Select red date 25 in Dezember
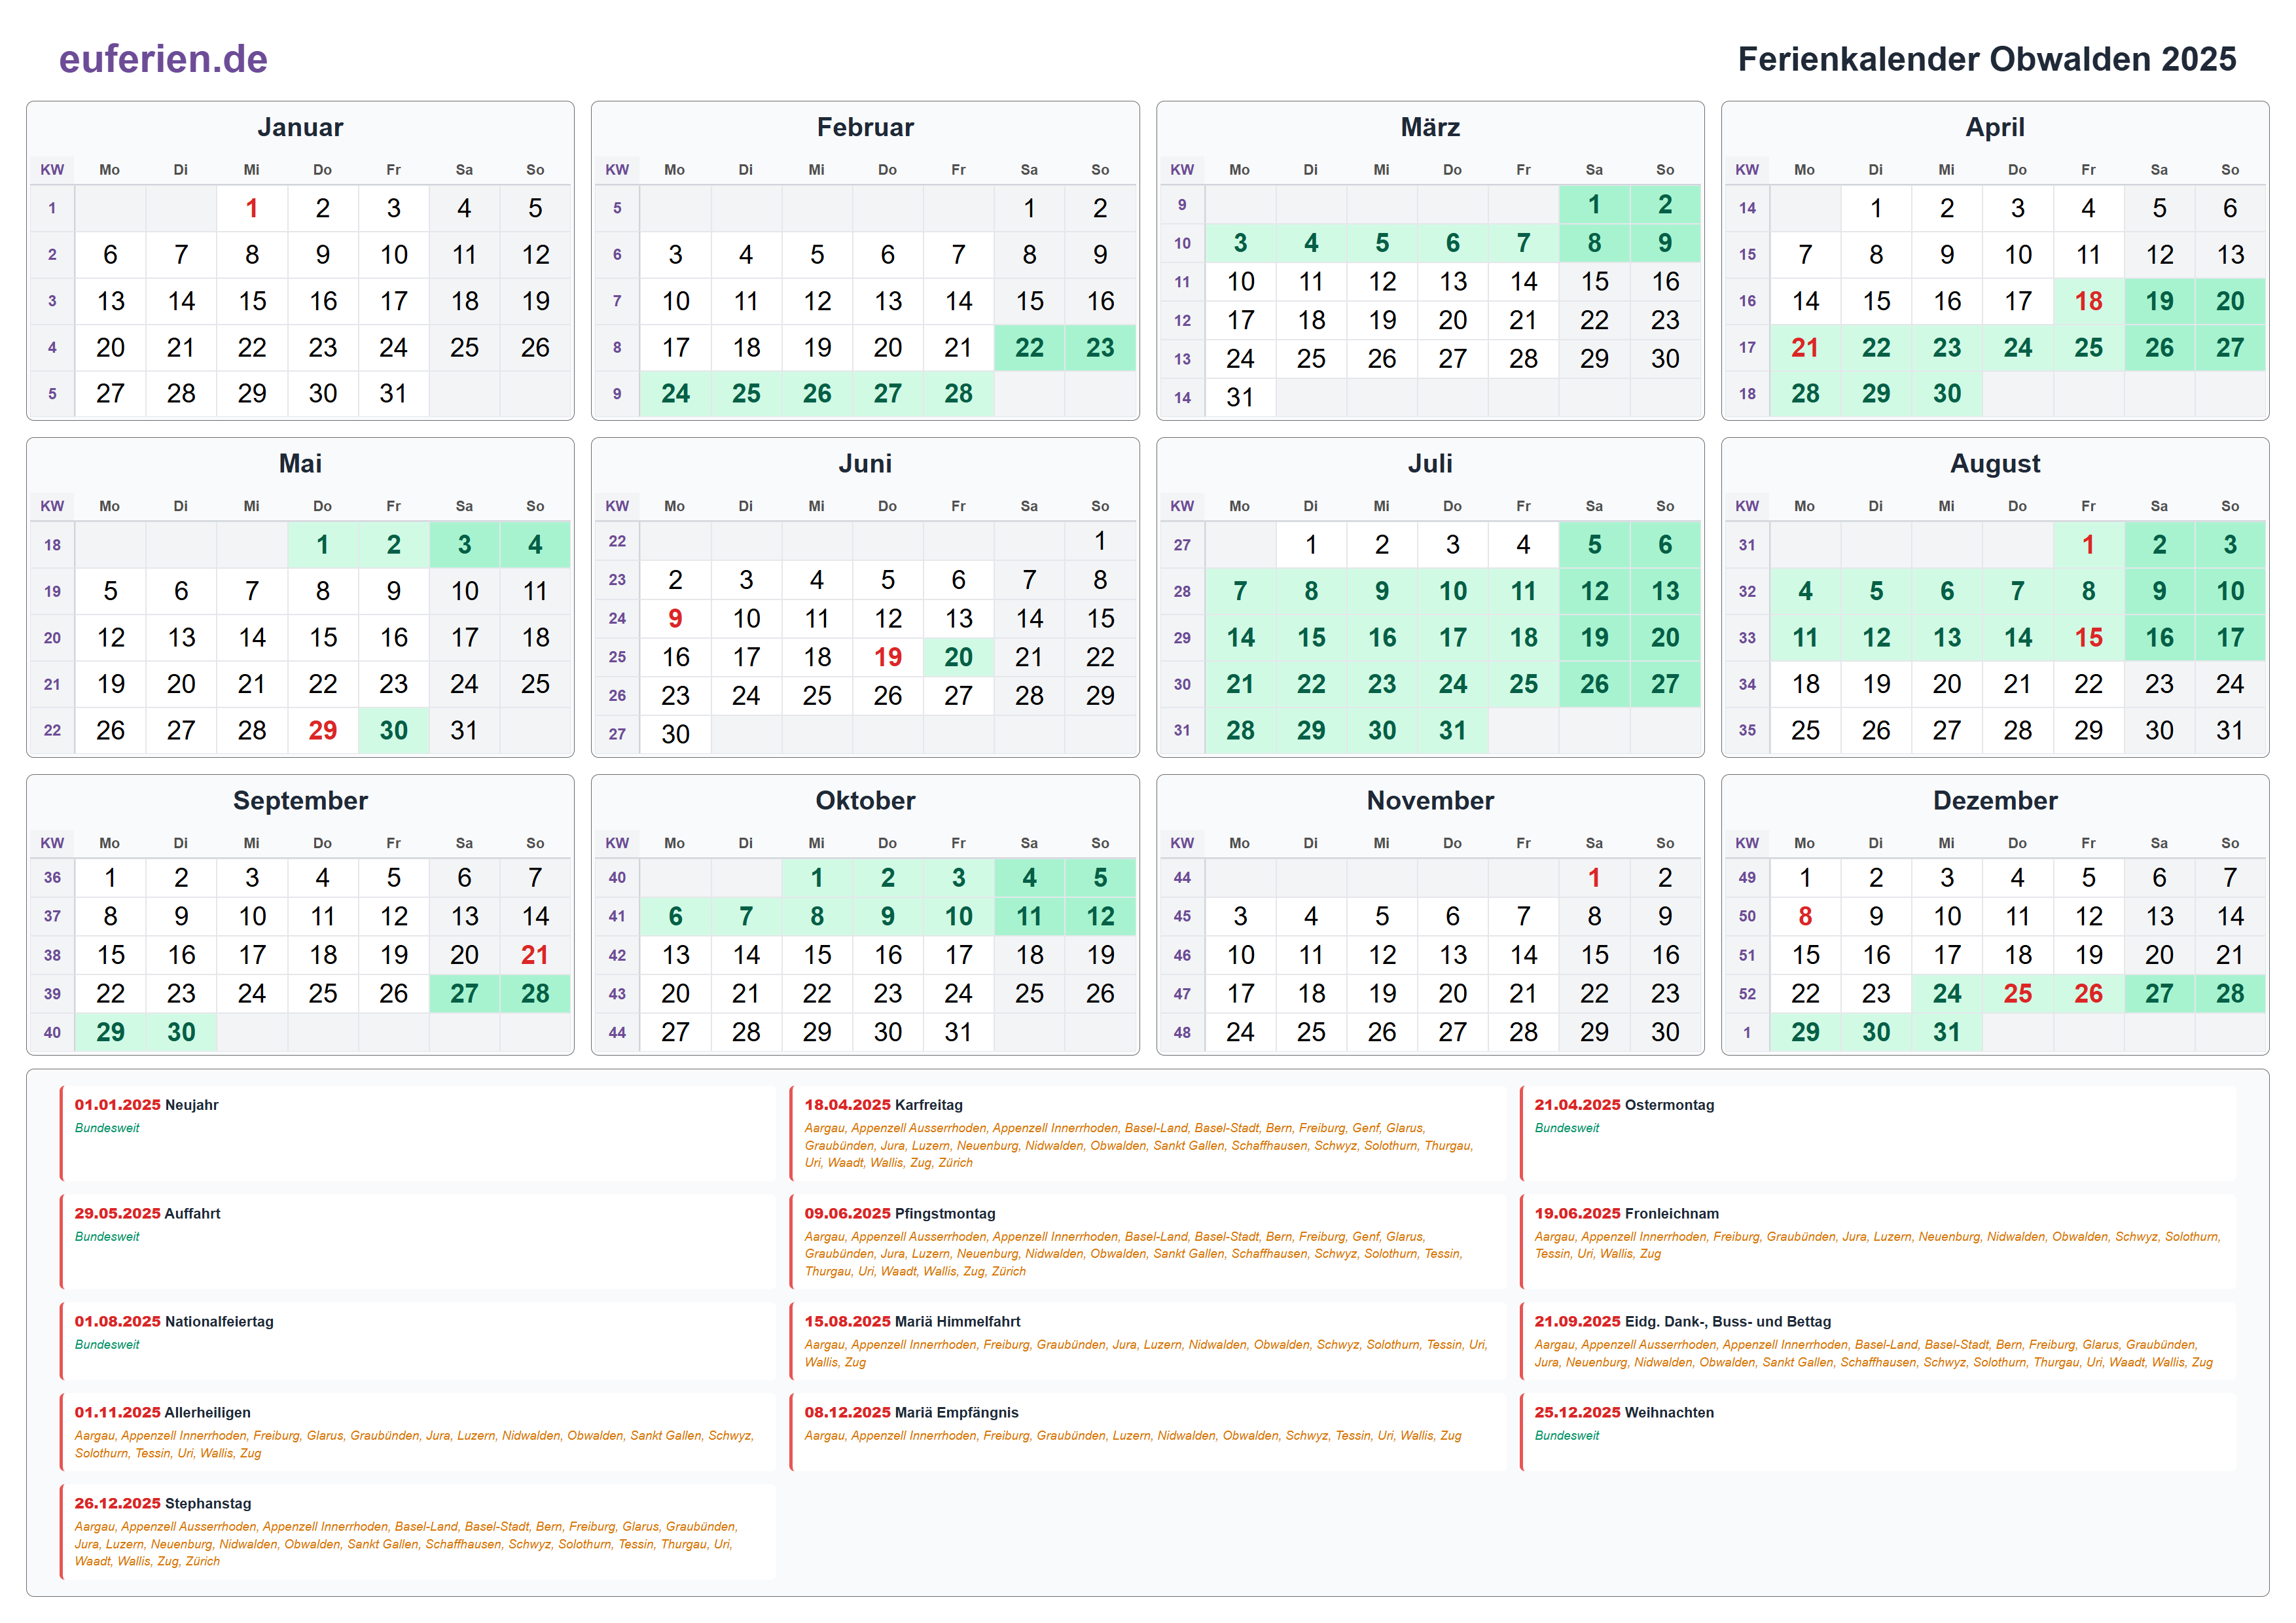The height and width of the screenshot is (1623, 2296). [x=2017, y=993]
